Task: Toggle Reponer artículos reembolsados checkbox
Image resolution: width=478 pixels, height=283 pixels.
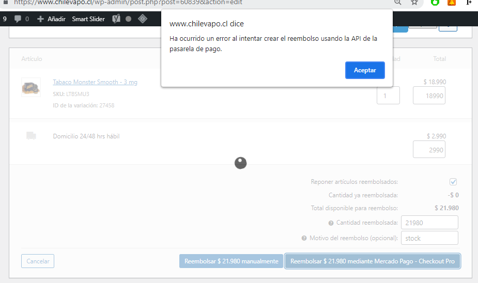Action: tap(453, 182)
